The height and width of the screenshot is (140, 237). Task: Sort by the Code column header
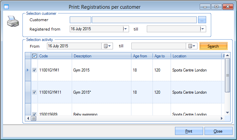coord(55,56)
